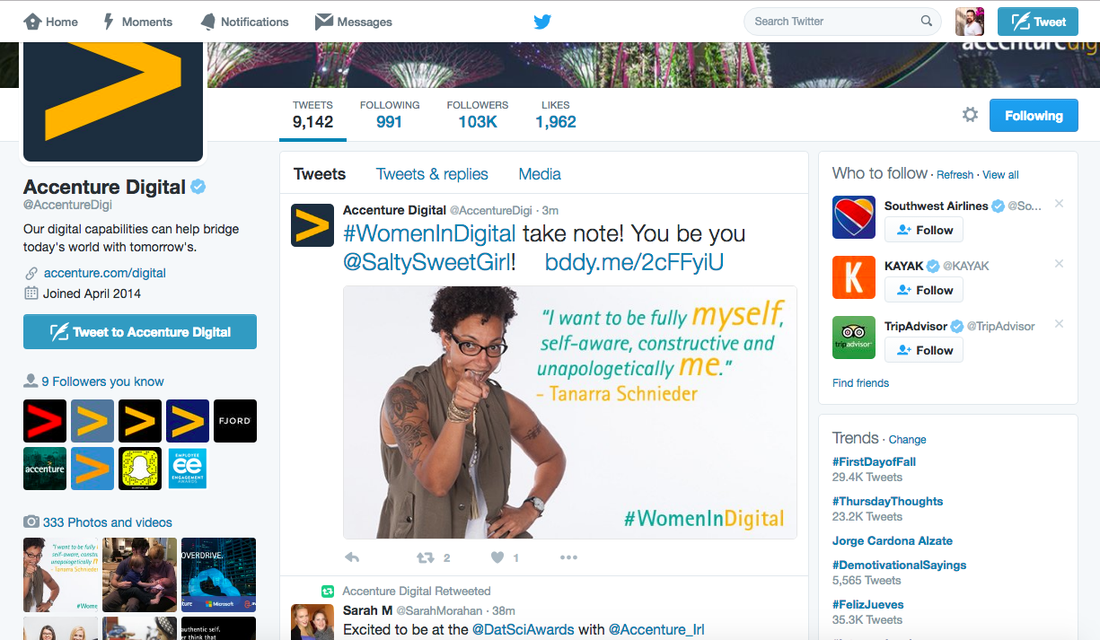Follow TripAdvisor
Screen dimensions: 1100x640
coord(924,350)
